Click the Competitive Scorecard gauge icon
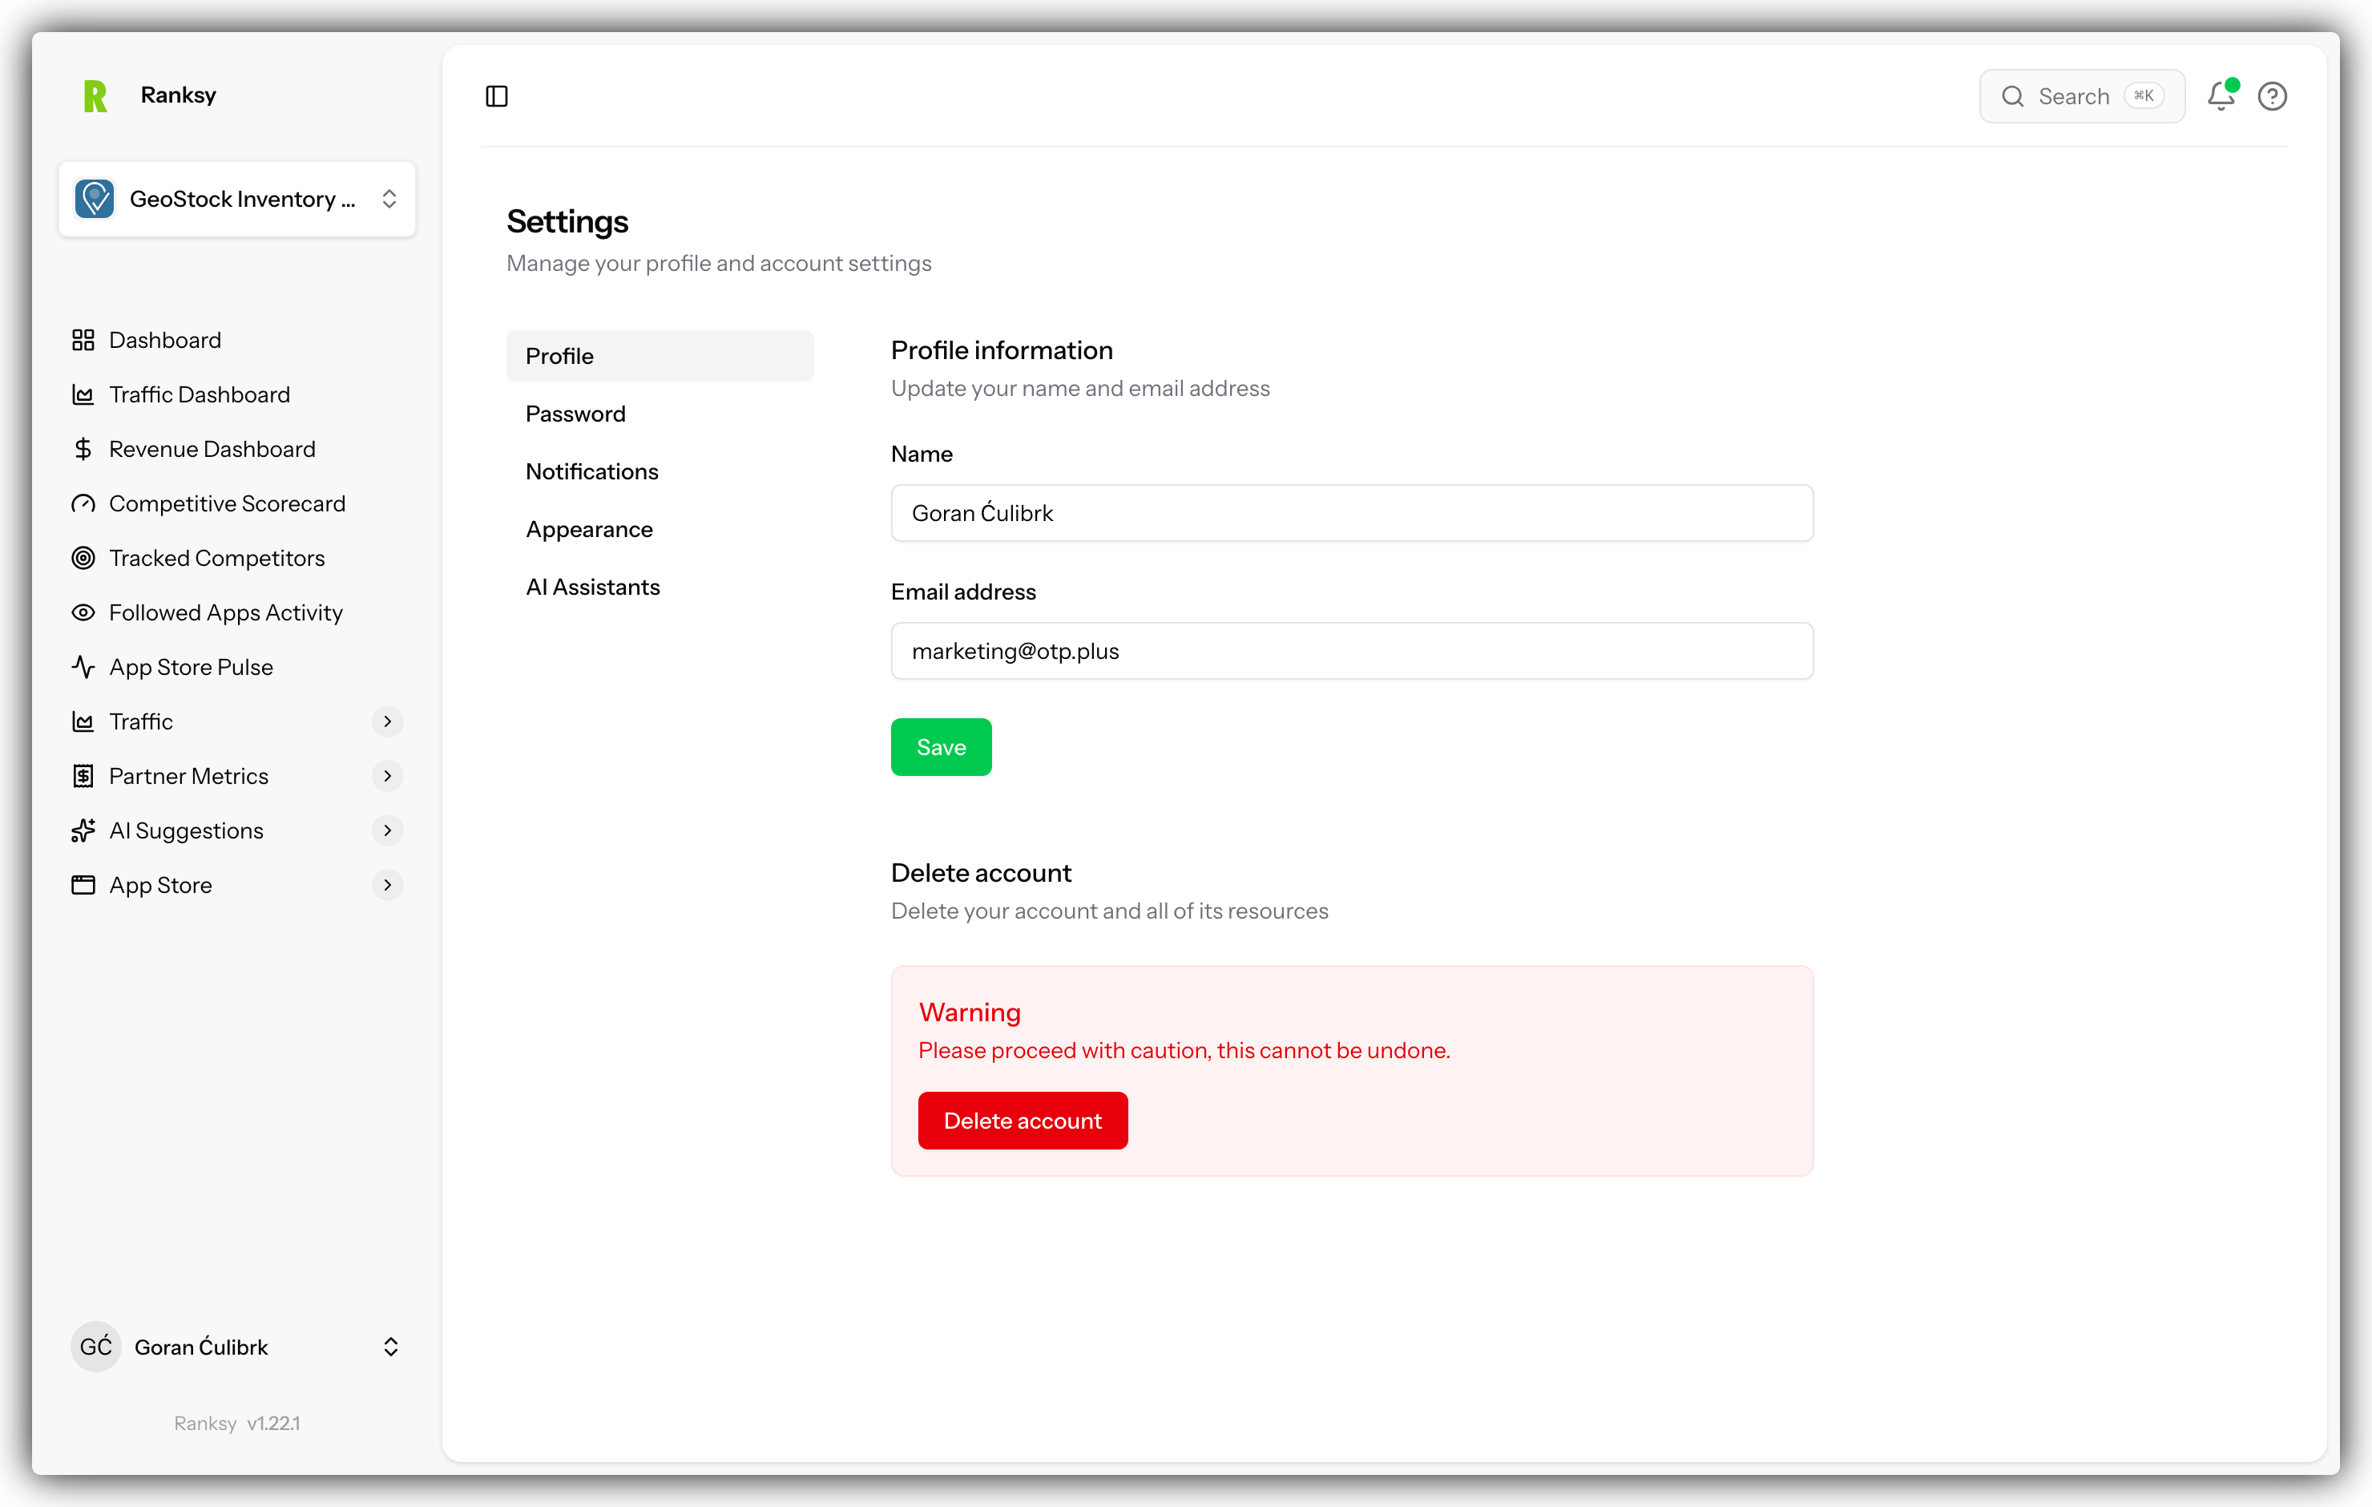This screenshot has width=2372, height=1507. [83, 503]
